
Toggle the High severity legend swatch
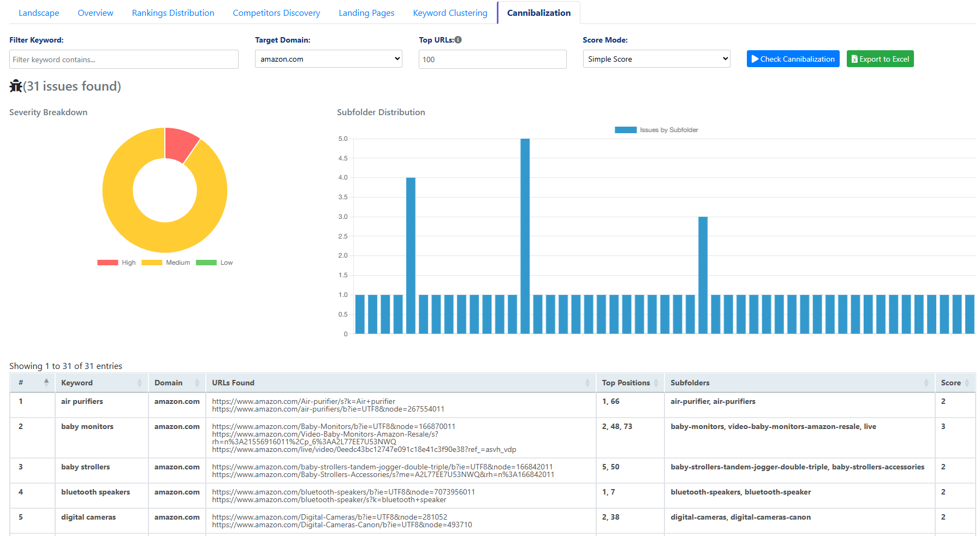(x=108, y=263)
